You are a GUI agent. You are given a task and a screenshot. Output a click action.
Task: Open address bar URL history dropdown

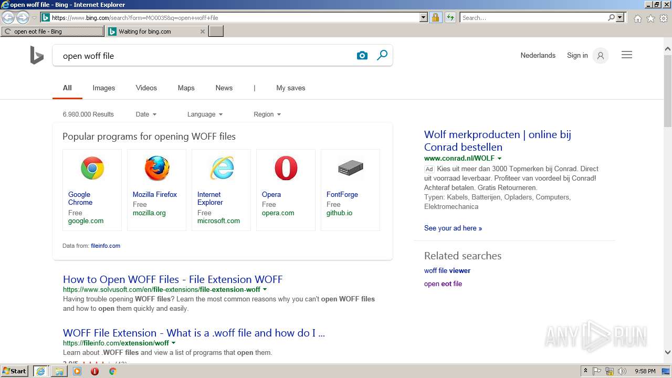[x=424, y=18]
